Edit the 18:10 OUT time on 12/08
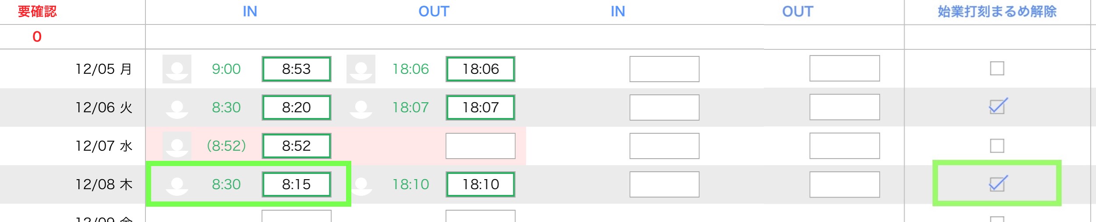Image resolution: width=1096 pixels, height=222 pixels. click(x=481, y=184)
